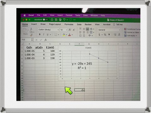Increase font size with large A

[70, 30]
